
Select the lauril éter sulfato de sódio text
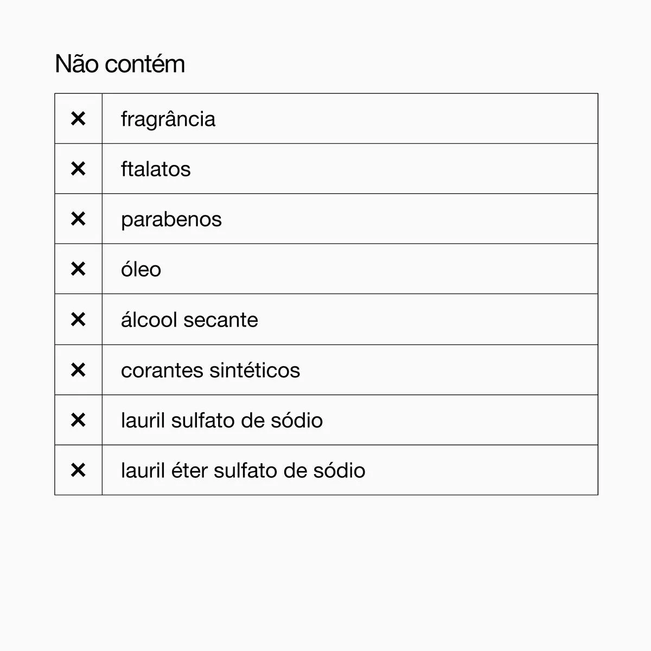[x=243, y=470]
